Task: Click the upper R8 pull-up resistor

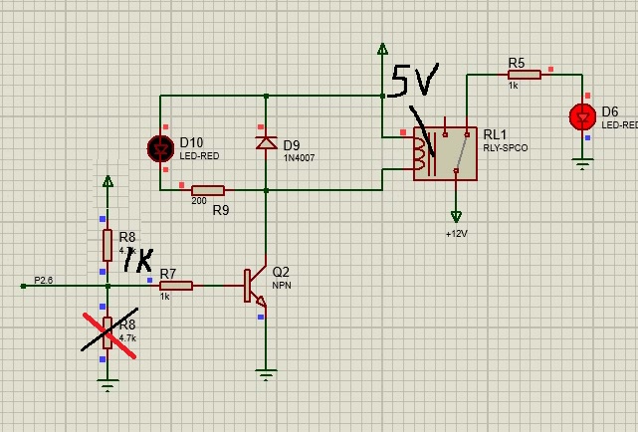Action: point(108,244)
